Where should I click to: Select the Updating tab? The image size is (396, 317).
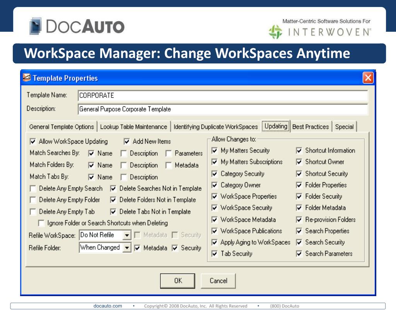276,126
